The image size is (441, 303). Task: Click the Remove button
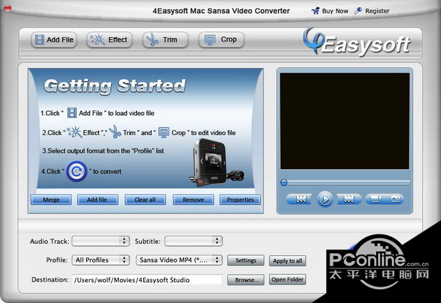pos(193,199)
